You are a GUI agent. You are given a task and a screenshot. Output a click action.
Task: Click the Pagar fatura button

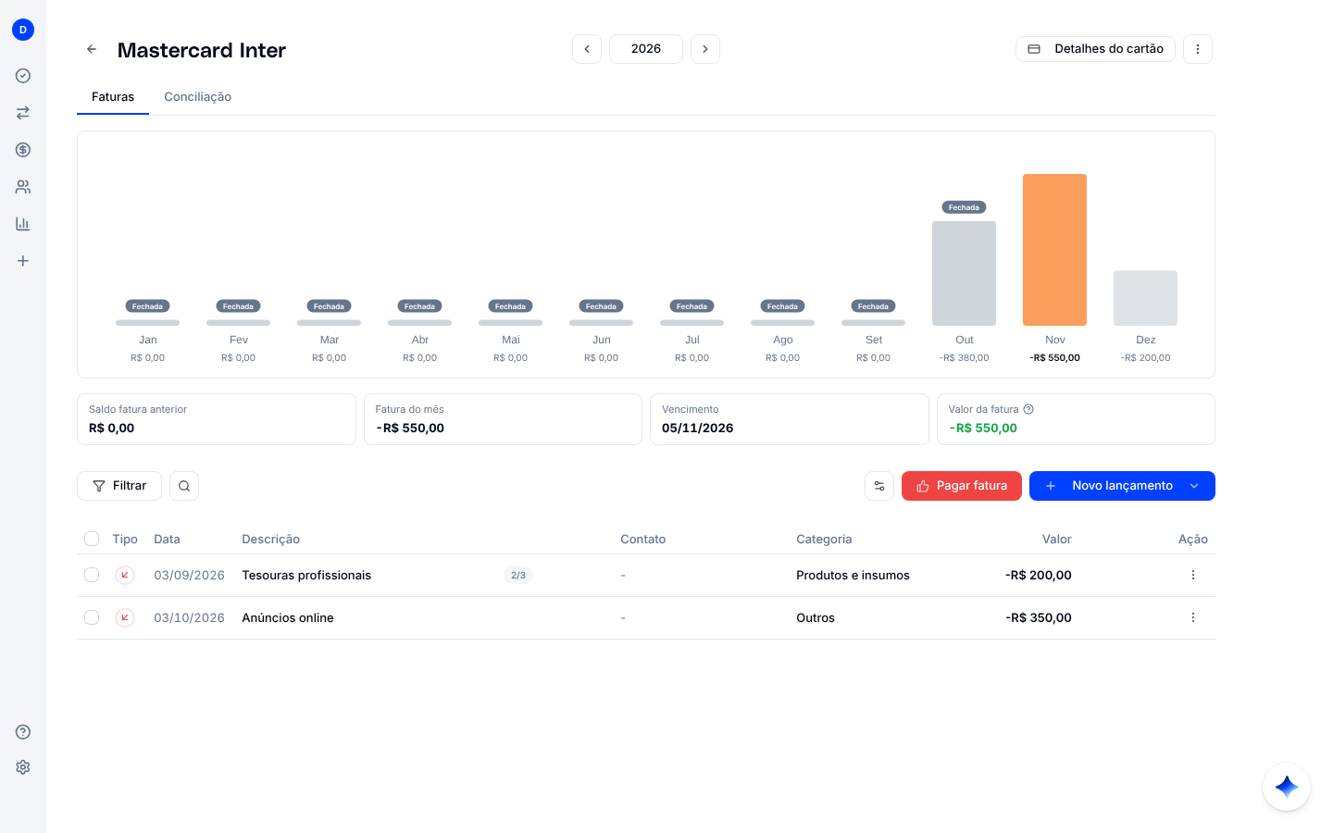[x=962, y=486]
